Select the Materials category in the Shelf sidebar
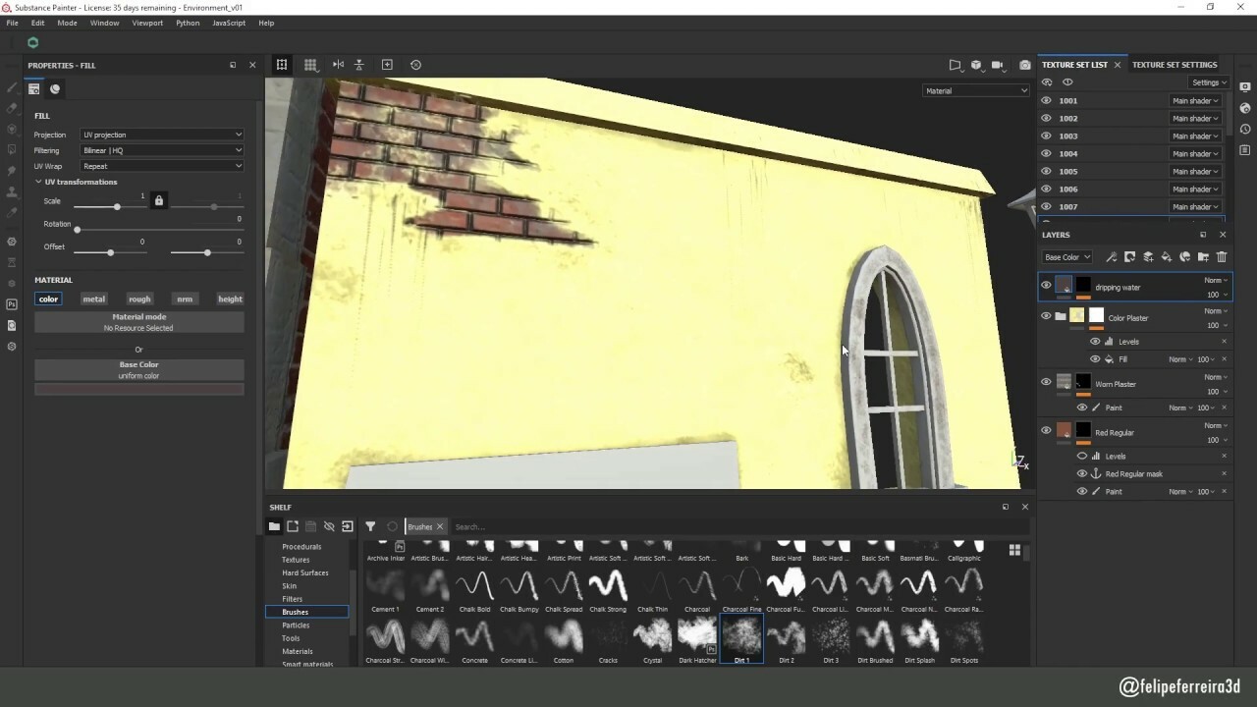 click(x=297, y=651)
